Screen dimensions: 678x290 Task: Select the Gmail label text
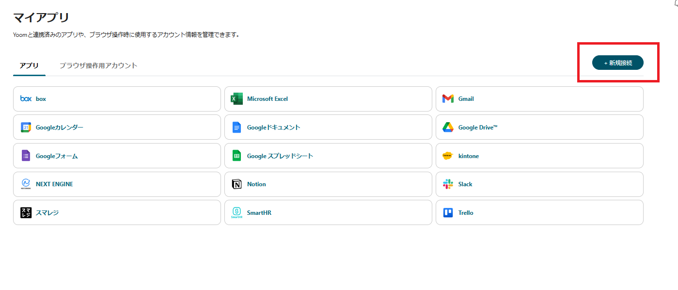click(466, 99)
